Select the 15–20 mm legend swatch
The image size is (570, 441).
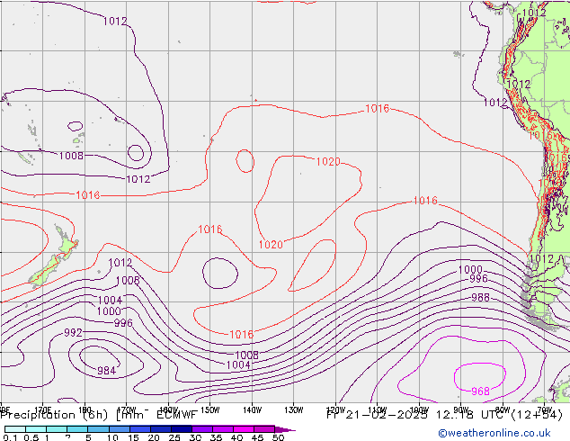coord(140,429)
